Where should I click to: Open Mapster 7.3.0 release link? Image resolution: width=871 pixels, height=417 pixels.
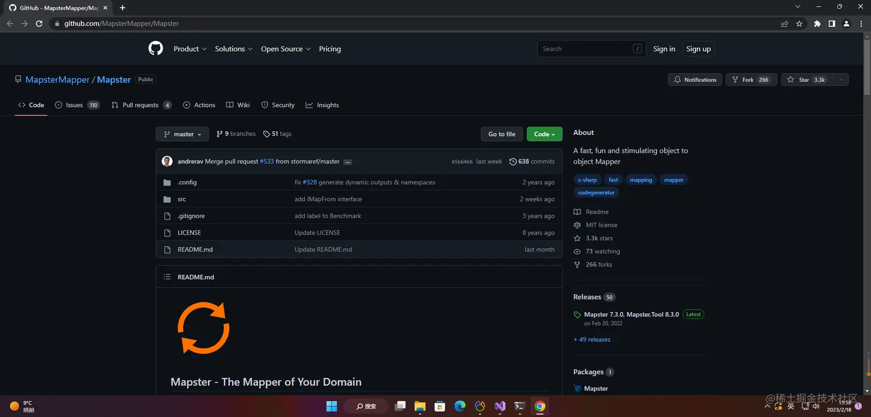pyautogui.click(x=631, y=314)
